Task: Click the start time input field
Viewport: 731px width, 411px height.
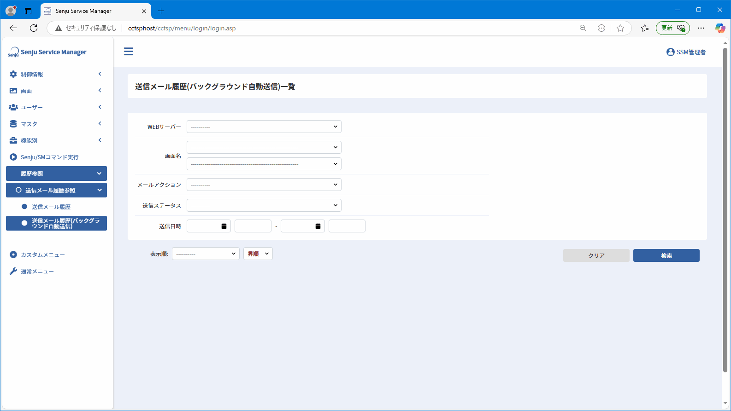Action: [x=253, y=226]
